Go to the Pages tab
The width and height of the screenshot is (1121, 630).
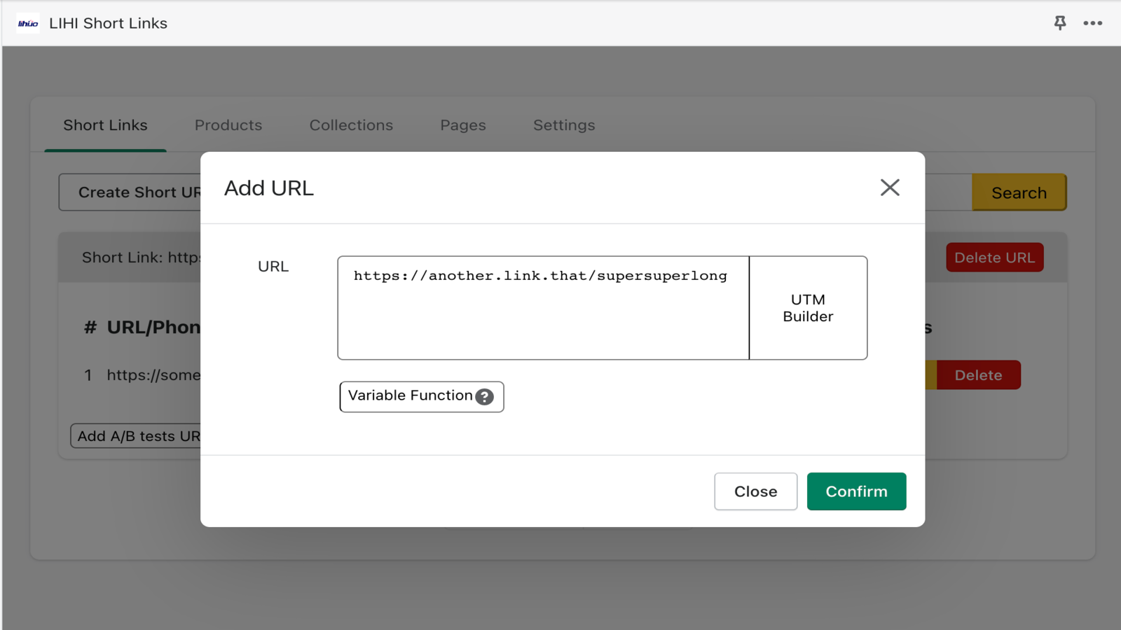click(463, 125)
